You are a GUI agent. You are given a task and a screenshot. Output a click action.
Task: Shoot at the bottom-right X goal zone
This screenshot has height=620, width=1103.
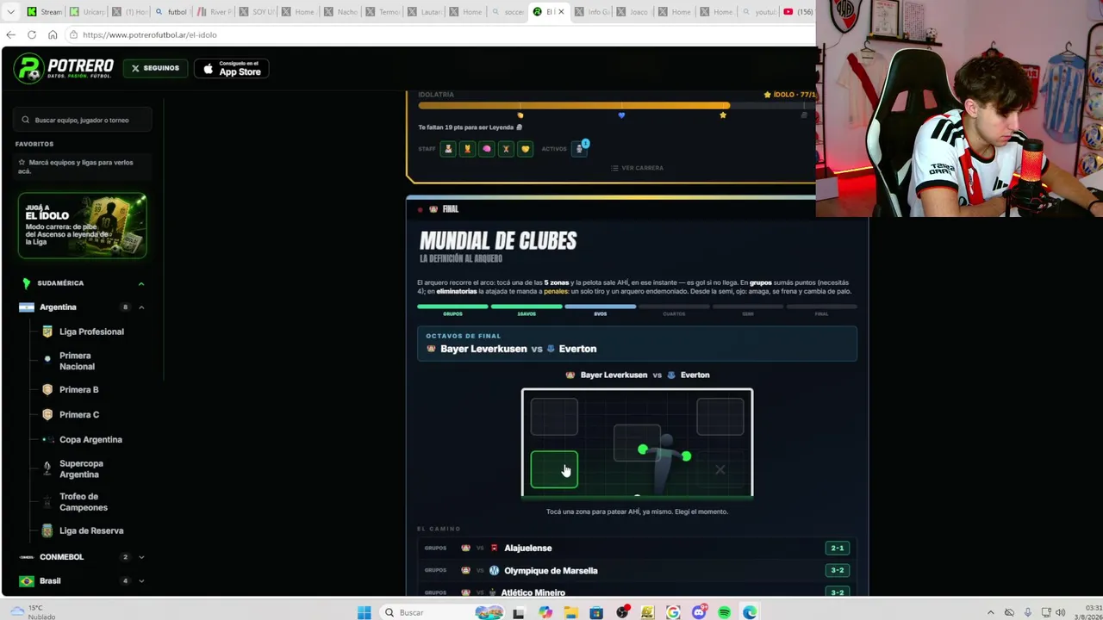tap(720, 469)
